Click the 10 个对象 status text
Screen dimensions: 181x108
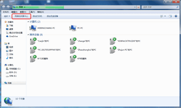[20, 99]
